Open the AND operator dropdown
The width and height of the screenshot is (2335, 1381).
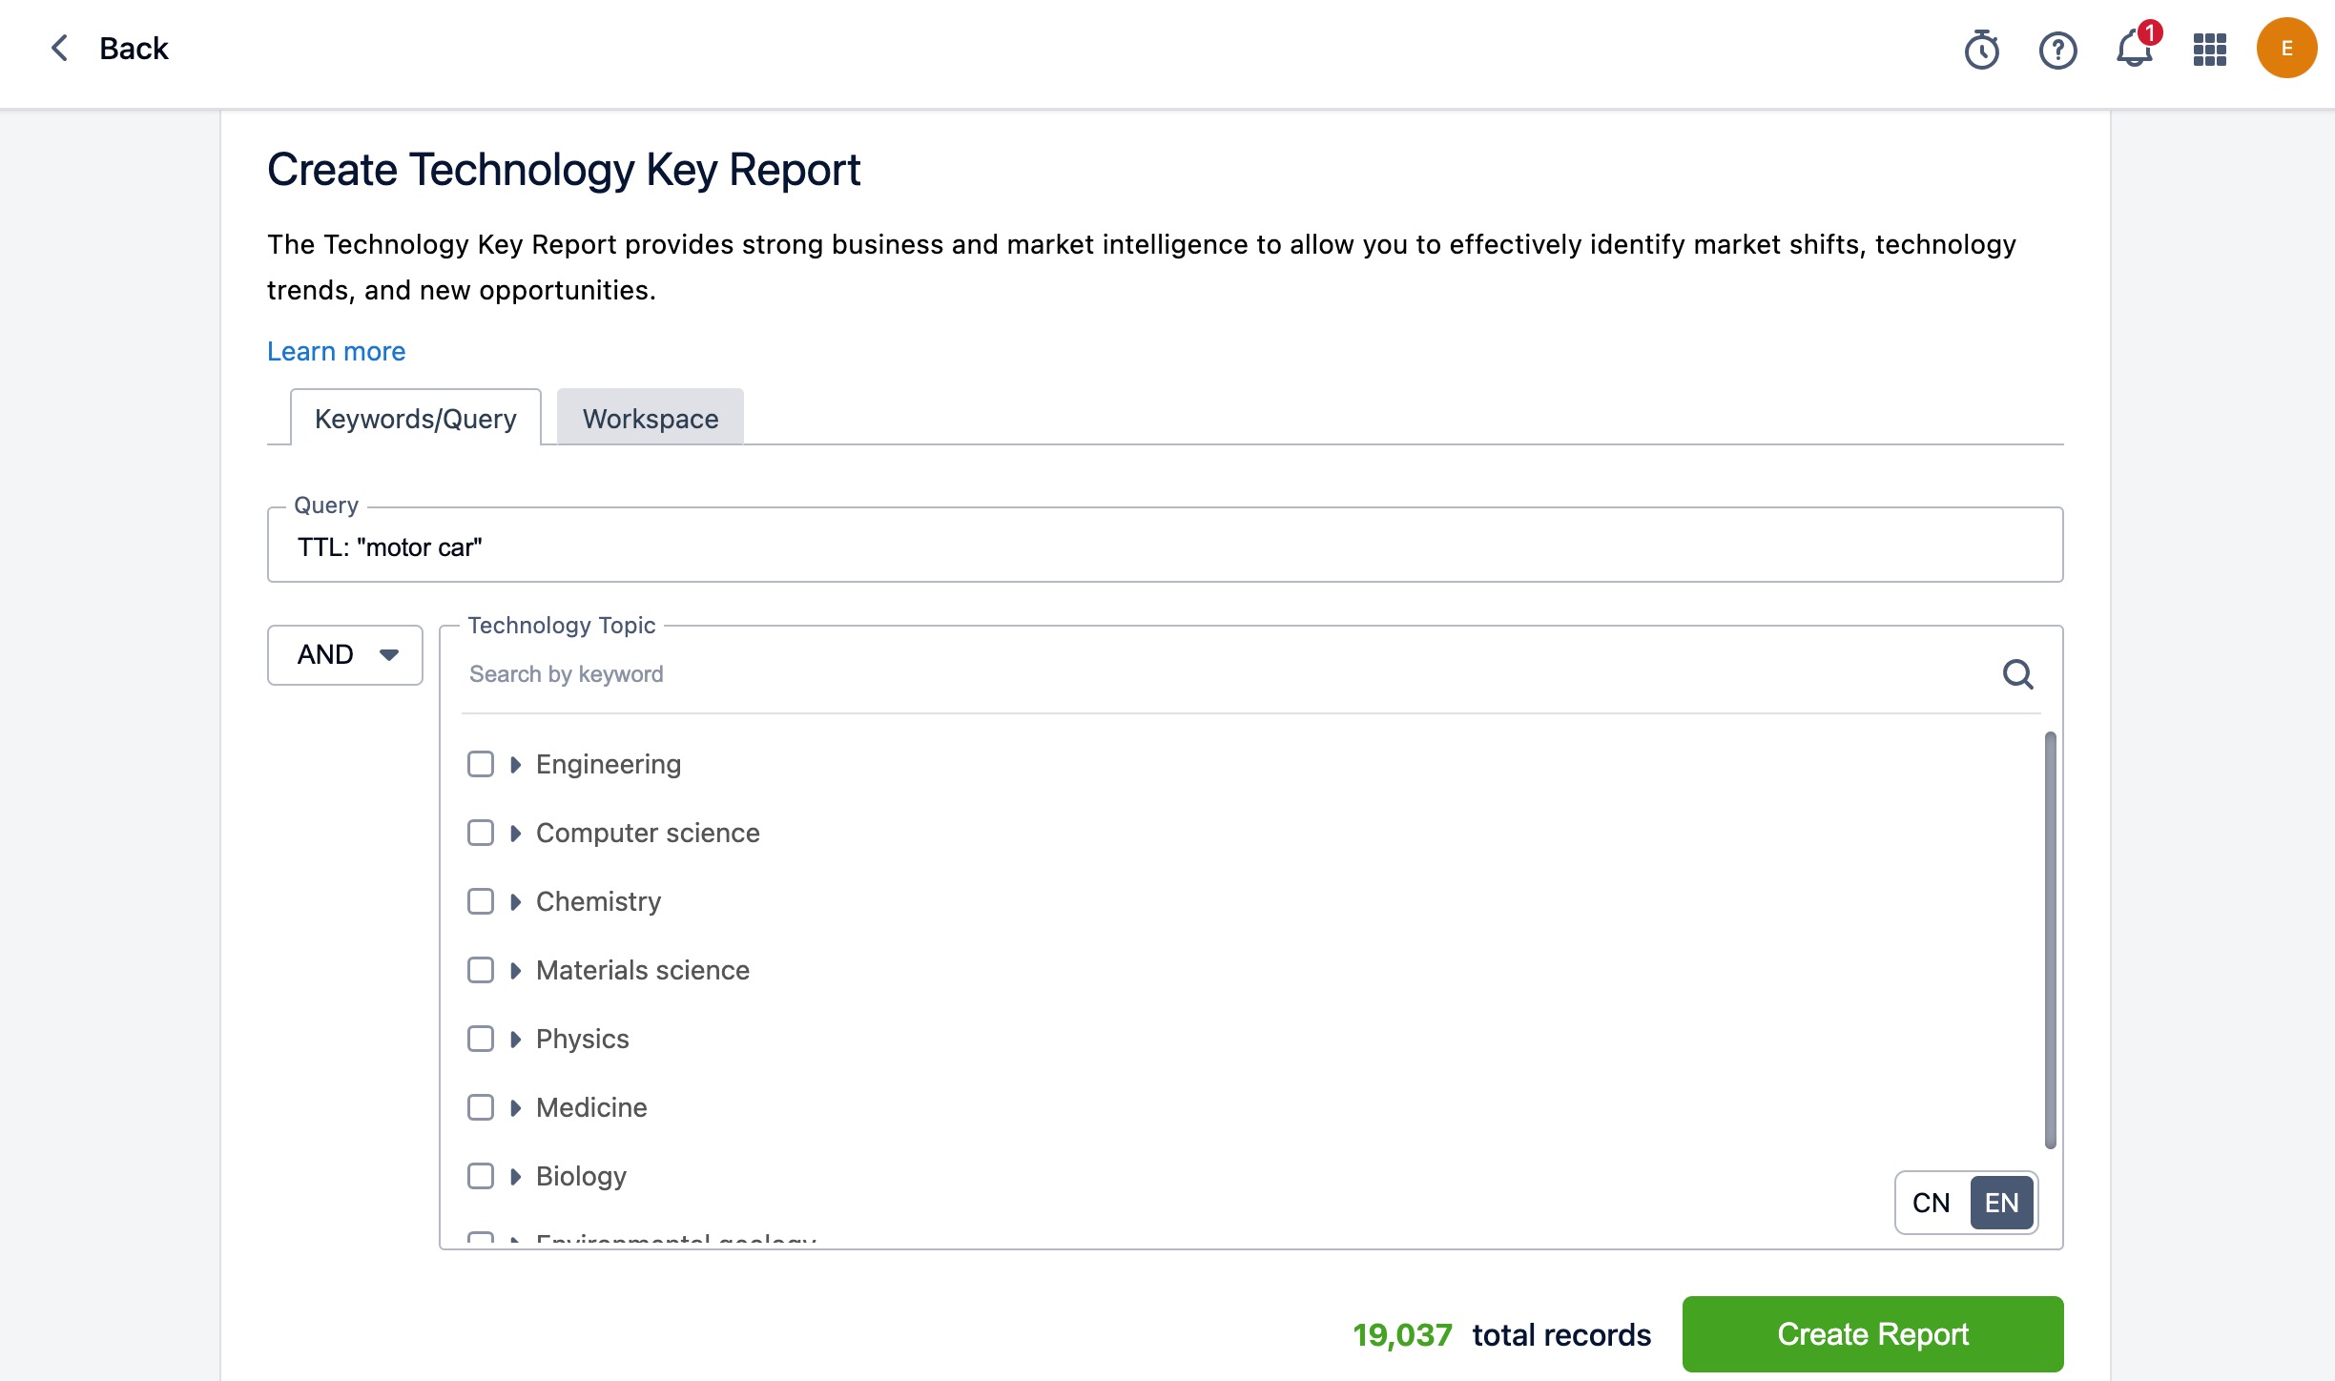[345, 654]
